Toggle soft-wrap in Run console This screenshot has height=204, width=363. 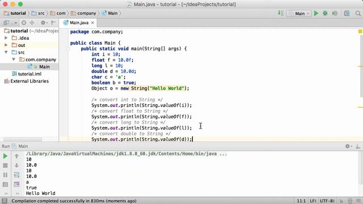point(16,175)
